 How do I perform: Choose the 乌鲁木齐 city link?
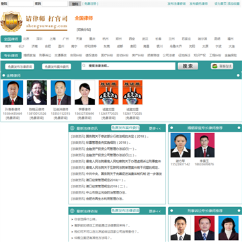(175, 46)
